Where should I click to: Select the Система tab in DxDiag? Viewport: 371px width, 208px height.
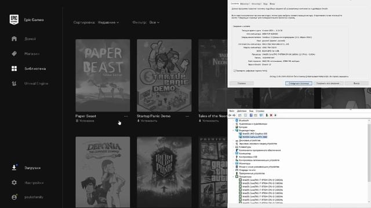pos(234,3)
